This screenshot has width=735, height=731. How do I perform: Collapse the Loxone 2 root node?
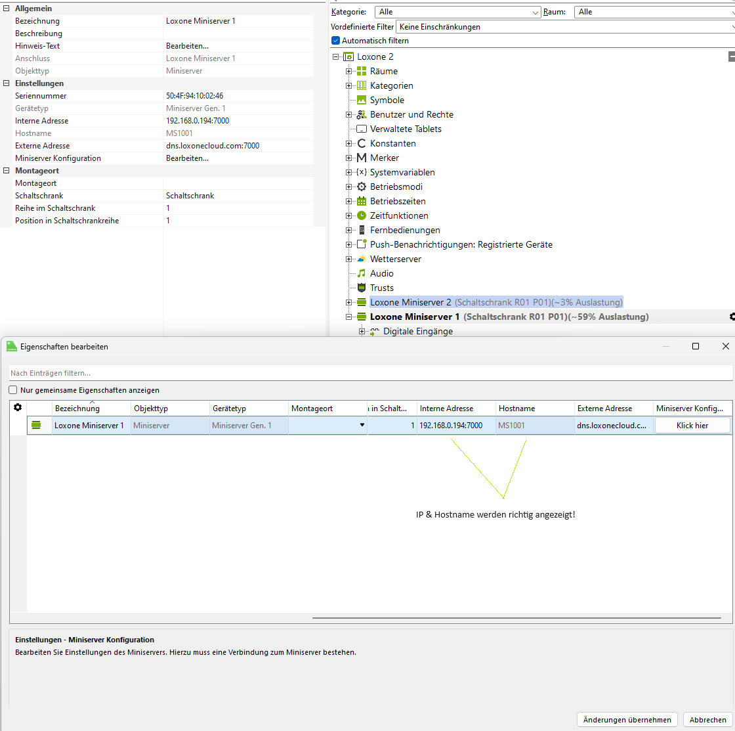click(335, 56)
